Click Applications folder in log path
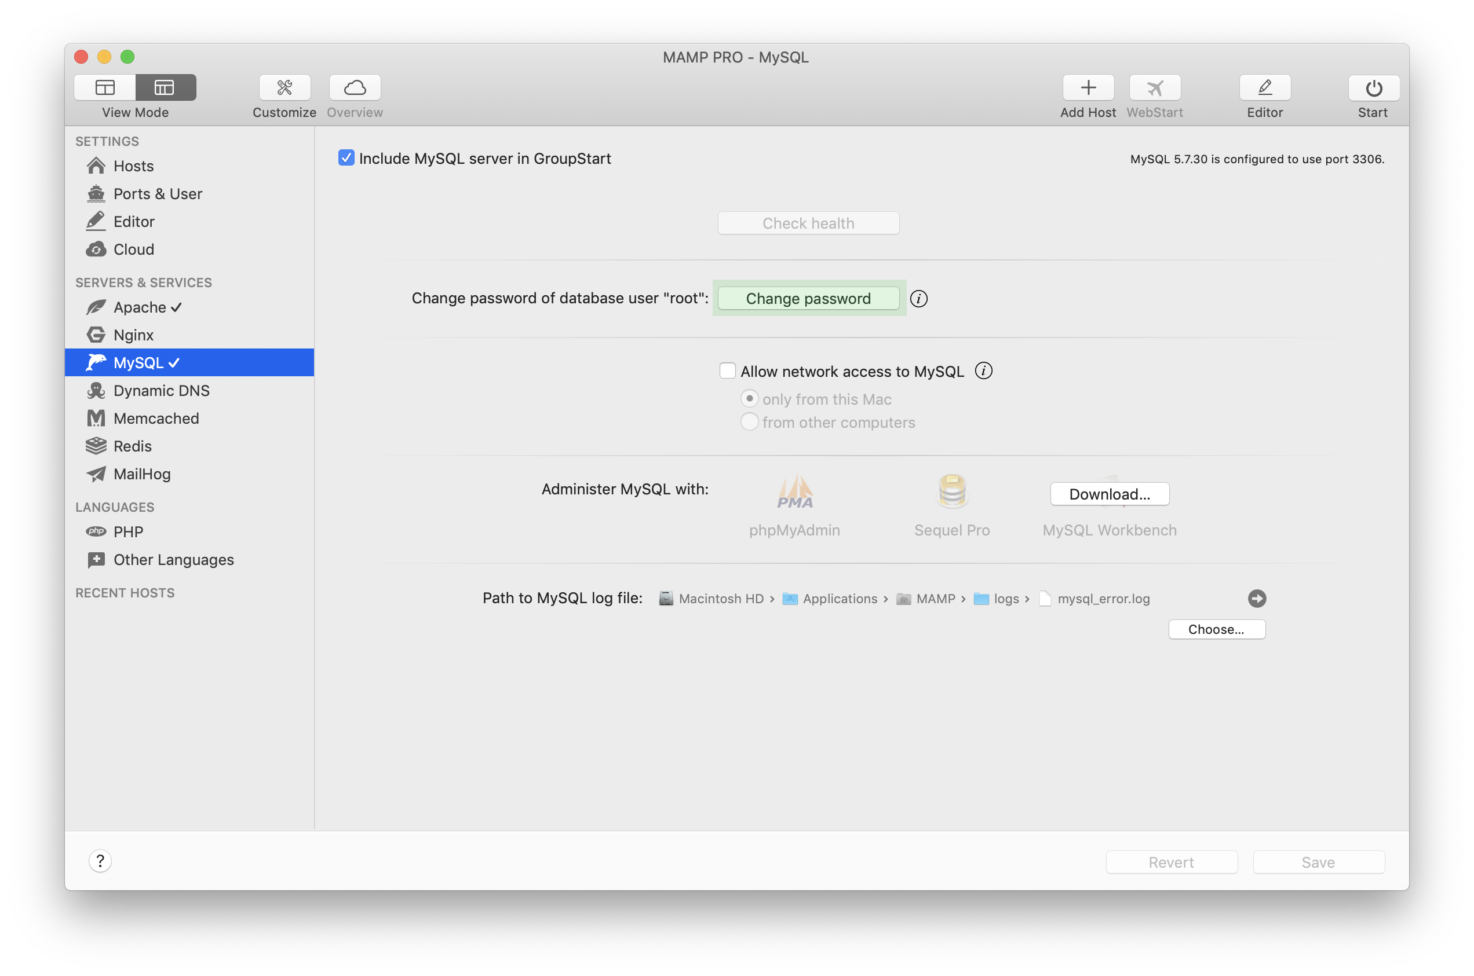 pyautogui.click(x=830, y=598)
